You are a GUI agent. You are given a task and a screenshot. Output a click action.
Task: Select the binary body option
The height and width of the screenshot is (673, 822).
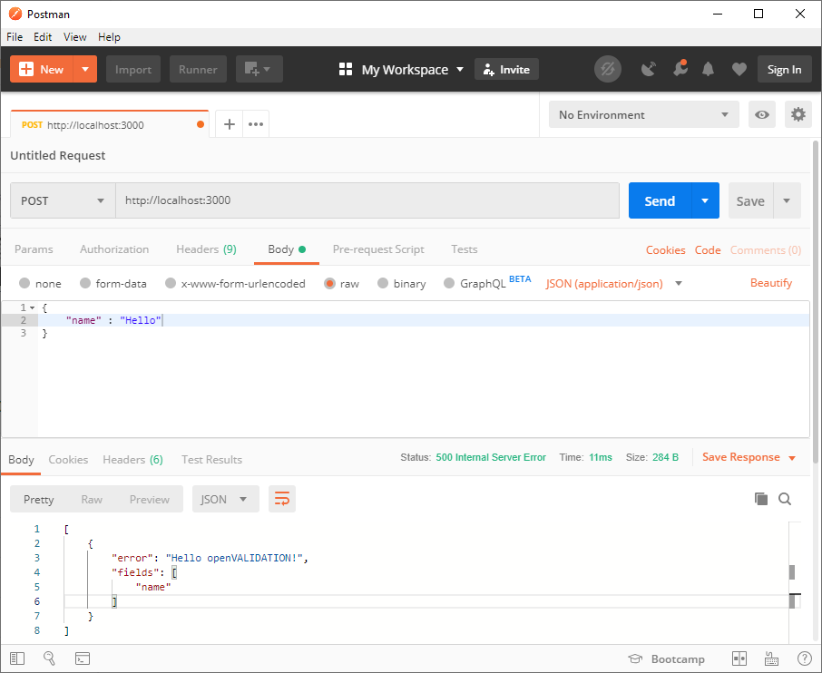(383, 284)
